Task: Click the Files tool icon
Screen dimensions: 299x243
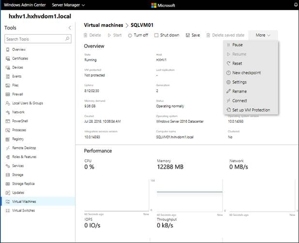Action: coord(8,86)
